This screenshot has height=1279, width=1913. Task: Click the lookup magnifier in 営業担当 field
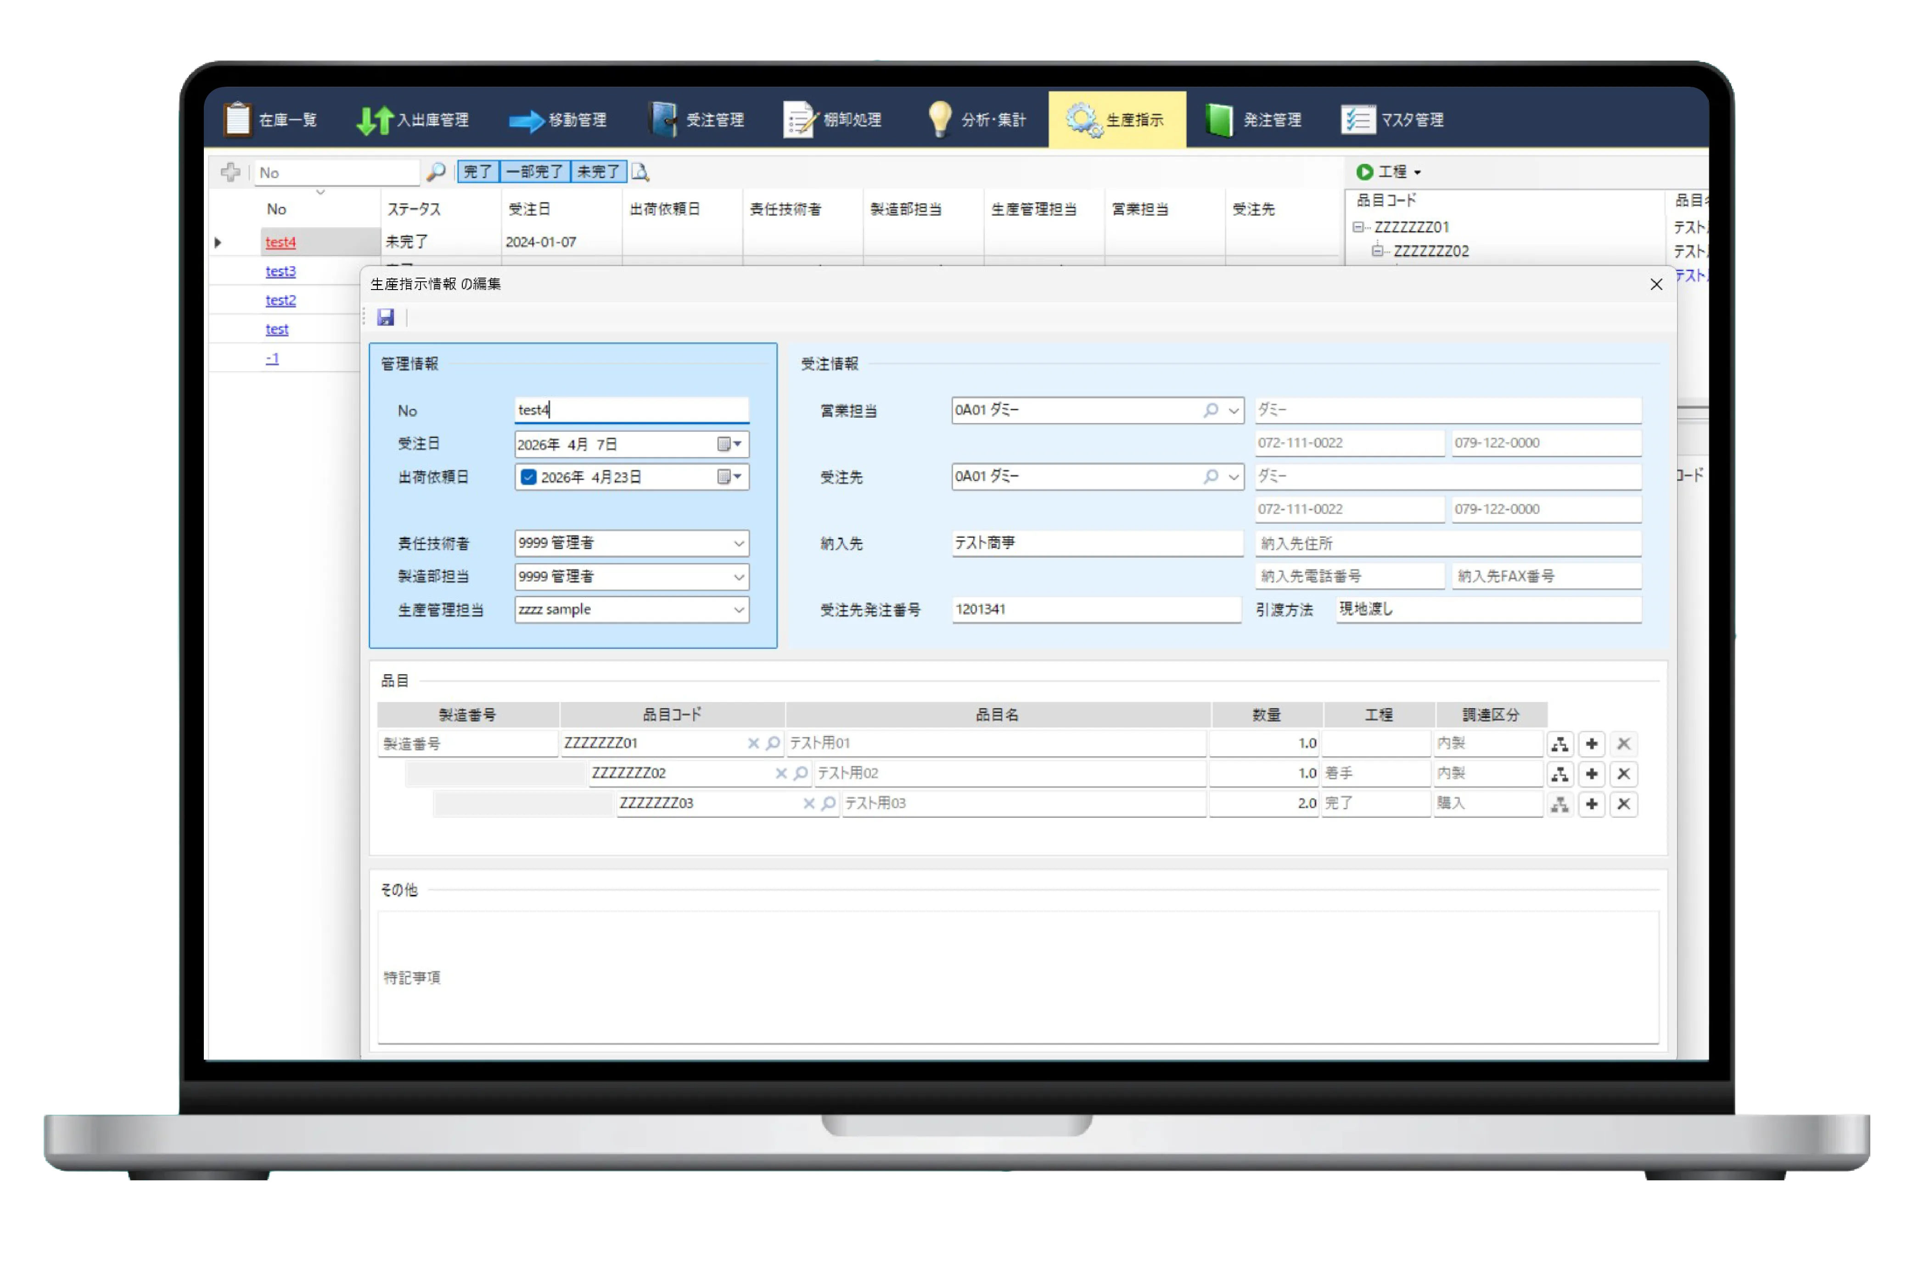(1211, 410)
